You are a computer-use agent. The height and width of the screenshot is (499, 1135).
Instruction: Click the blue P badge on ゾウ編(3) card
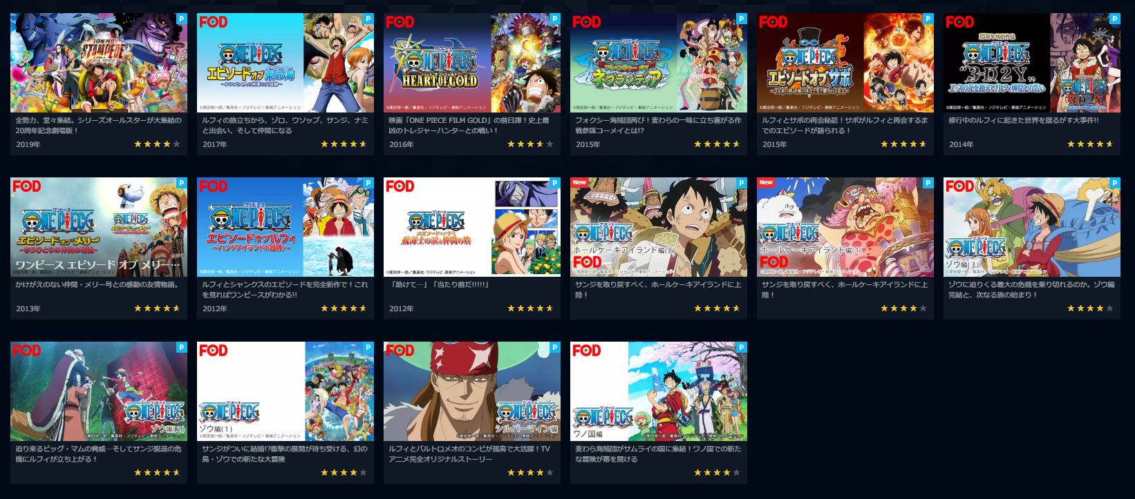[x=1115, y=183]
